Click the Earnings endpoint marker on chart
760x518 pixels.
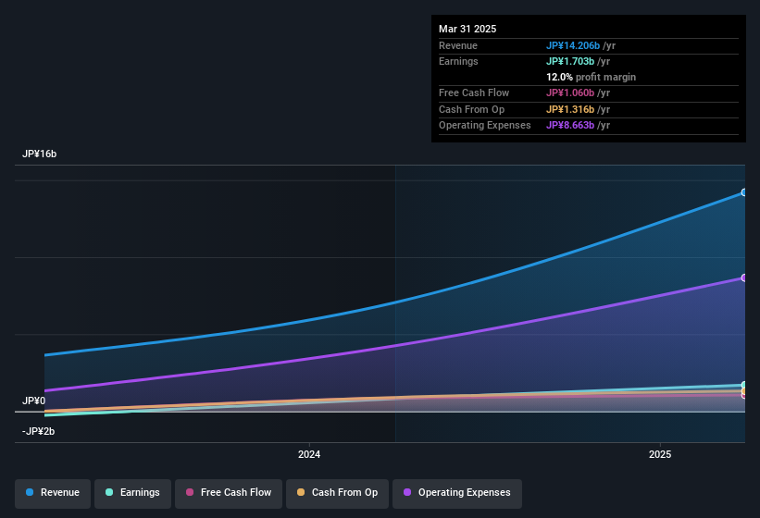tap(744, 386)
